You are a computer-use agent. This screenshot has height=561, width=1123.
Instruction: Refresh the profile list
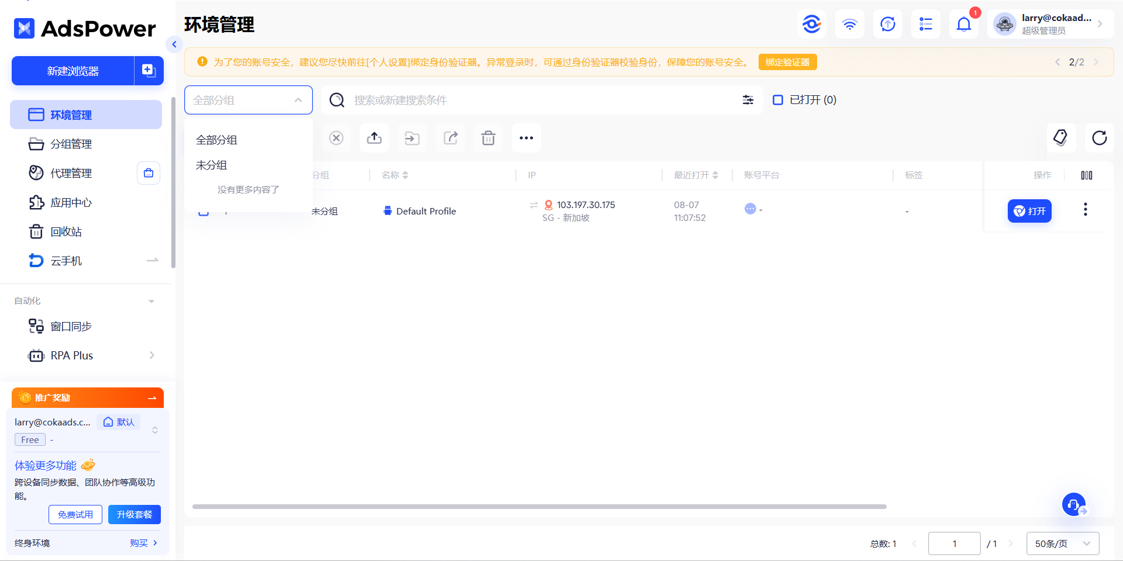[1100, 138]
